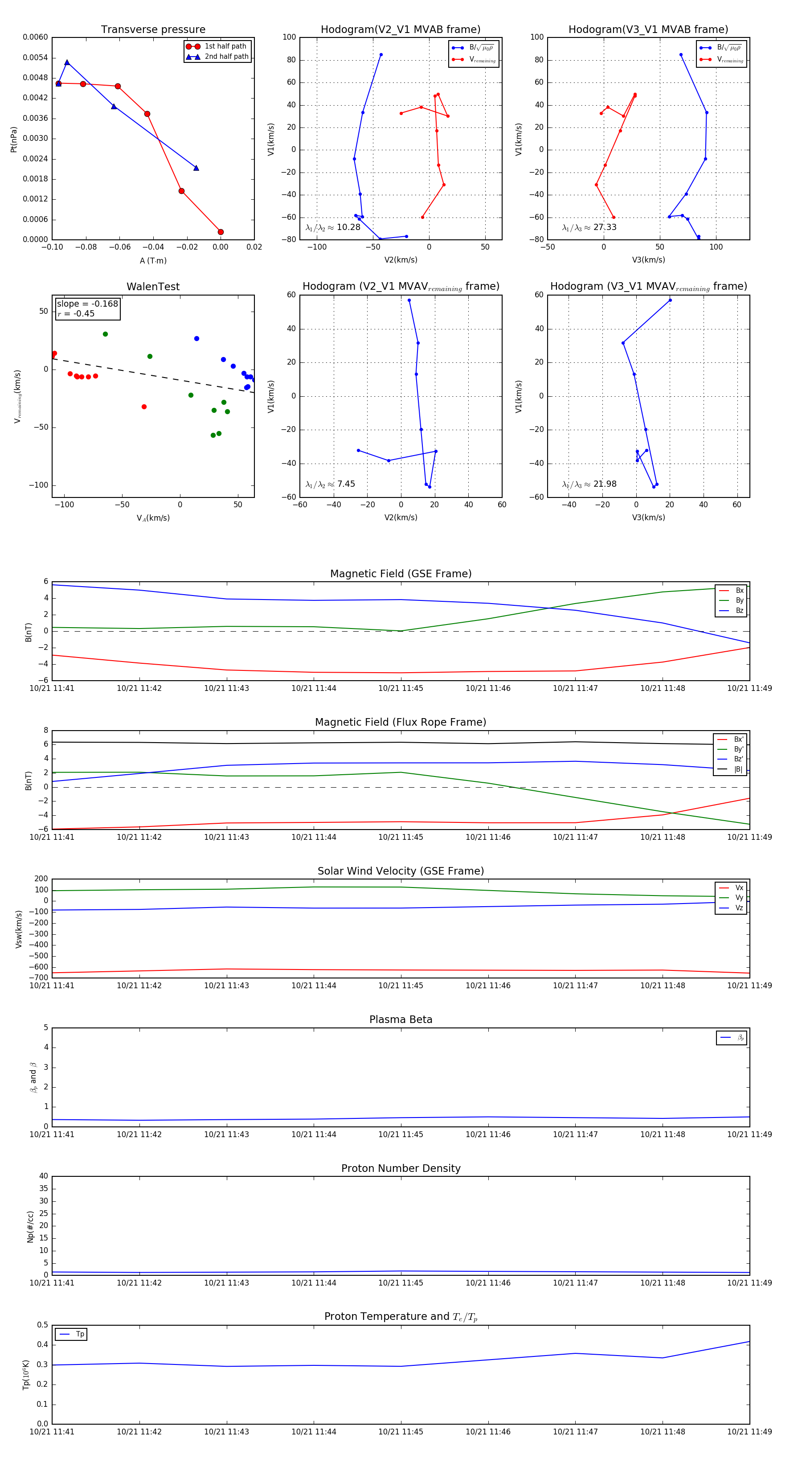Click the beta_p legend in Plasma Beta plot

[x=732, y=1038]
